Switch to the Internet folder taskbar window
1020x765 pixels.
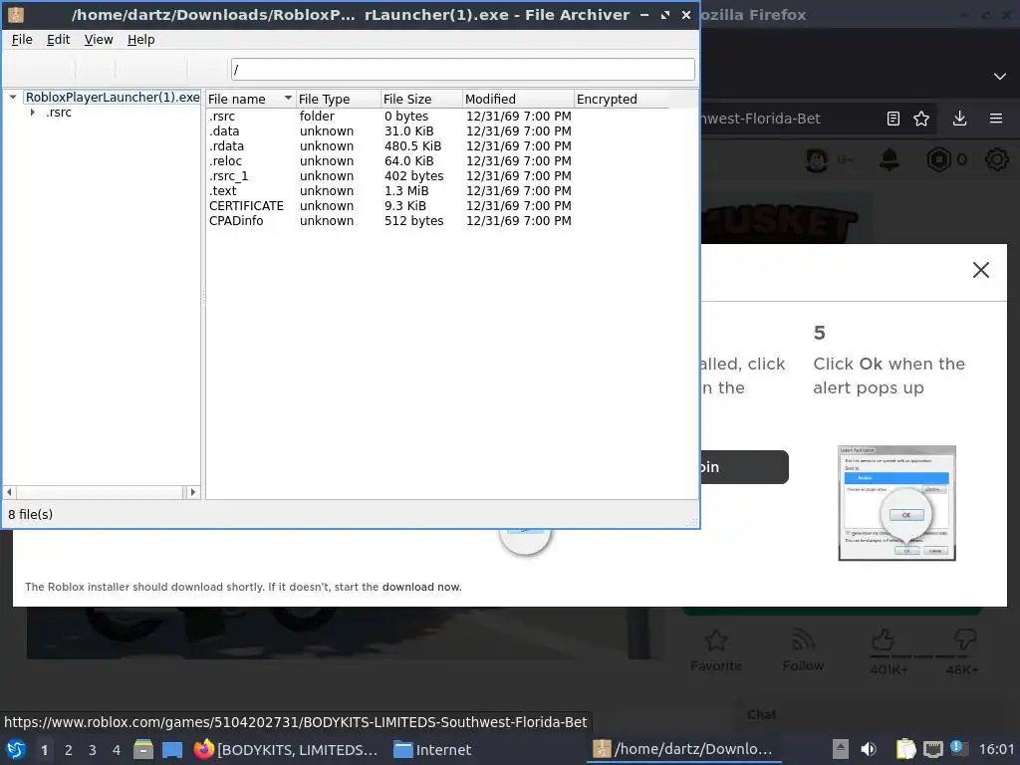point(433,749)
